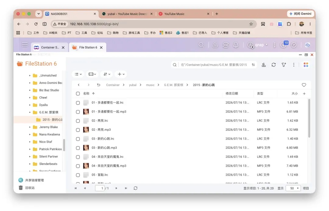The width and height of the screenshot is (329, 211).
Task: Click the QTS search magnifier icon
Action: click(201, 45)
